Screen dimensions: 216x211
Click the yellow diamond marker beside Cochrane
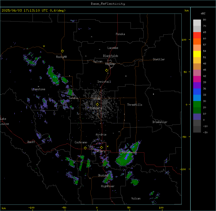click(85, 148)
